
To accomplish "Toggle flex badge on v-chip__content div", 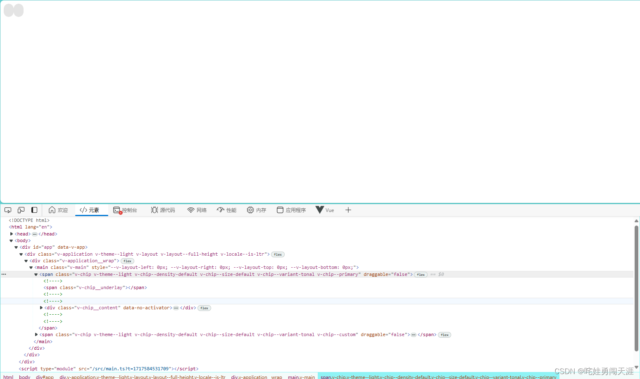I will [204, 308].
